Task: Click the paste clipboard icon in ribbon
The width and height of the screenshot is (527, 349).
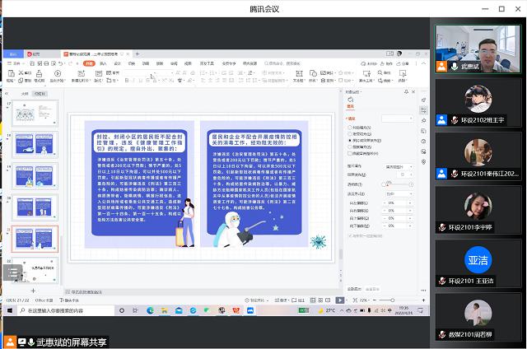Action: [x=11, y=74]
